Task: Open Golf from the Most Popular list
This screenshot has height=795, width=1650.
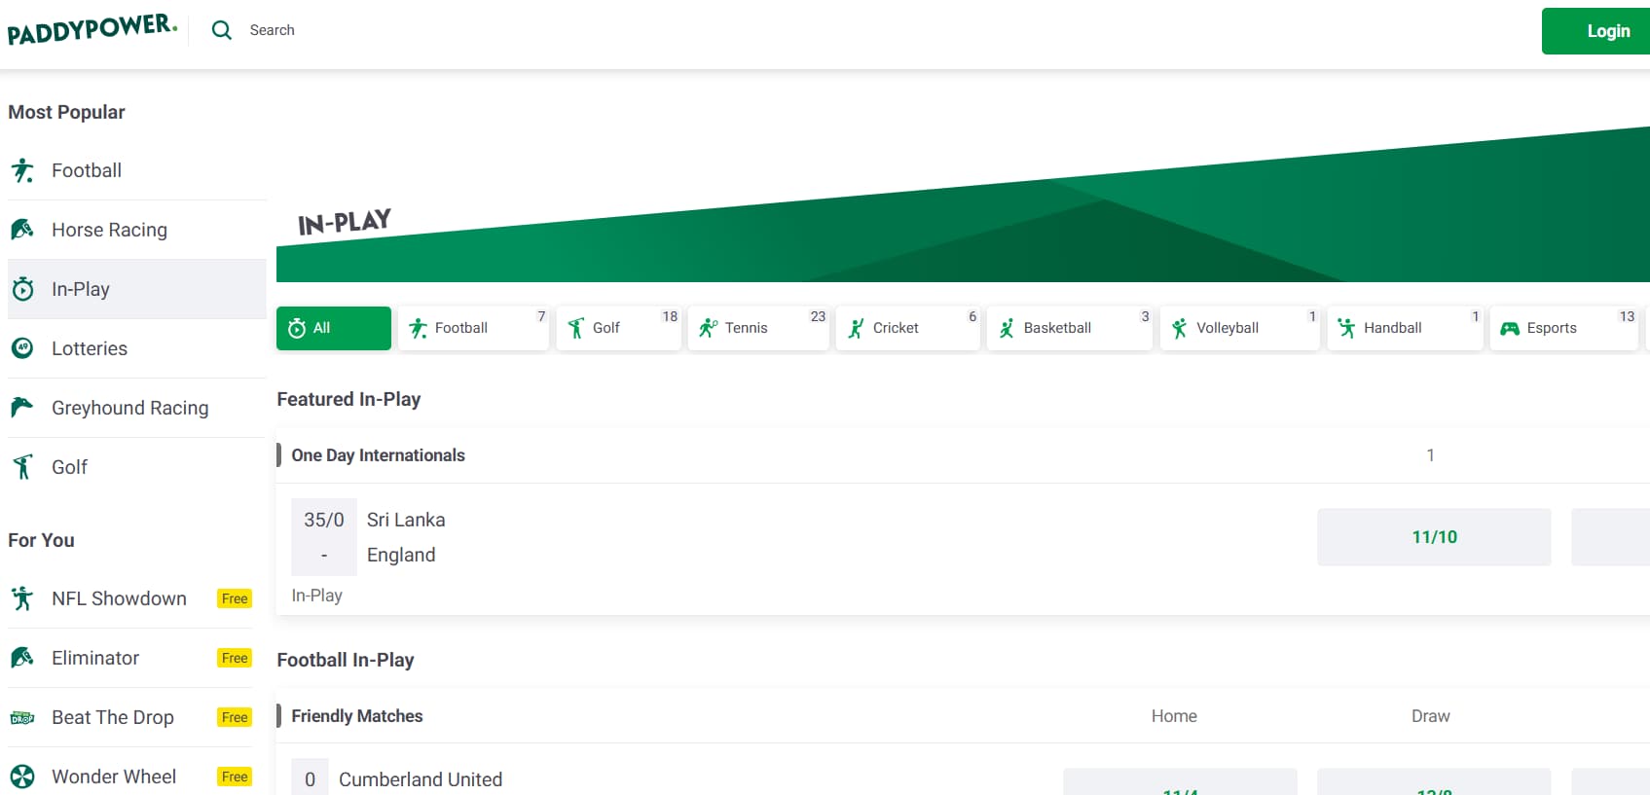Action: point(137,467)
